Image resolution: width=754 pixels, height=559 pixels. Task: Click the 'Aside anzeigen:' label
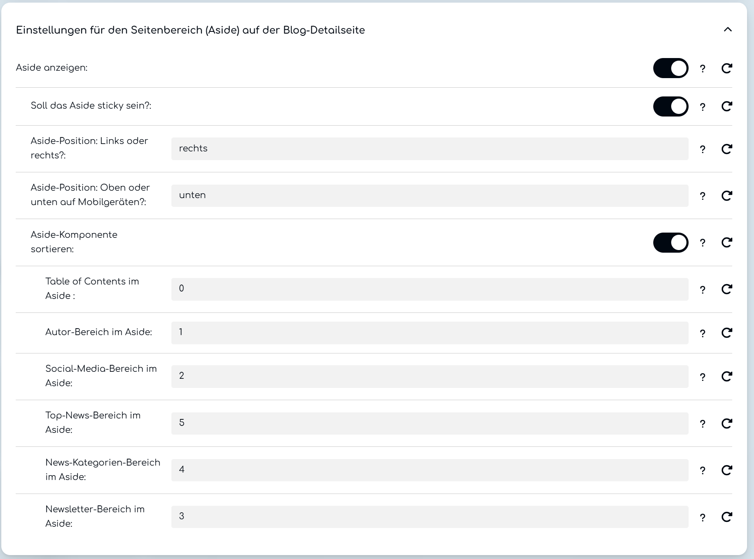[51, 68]
